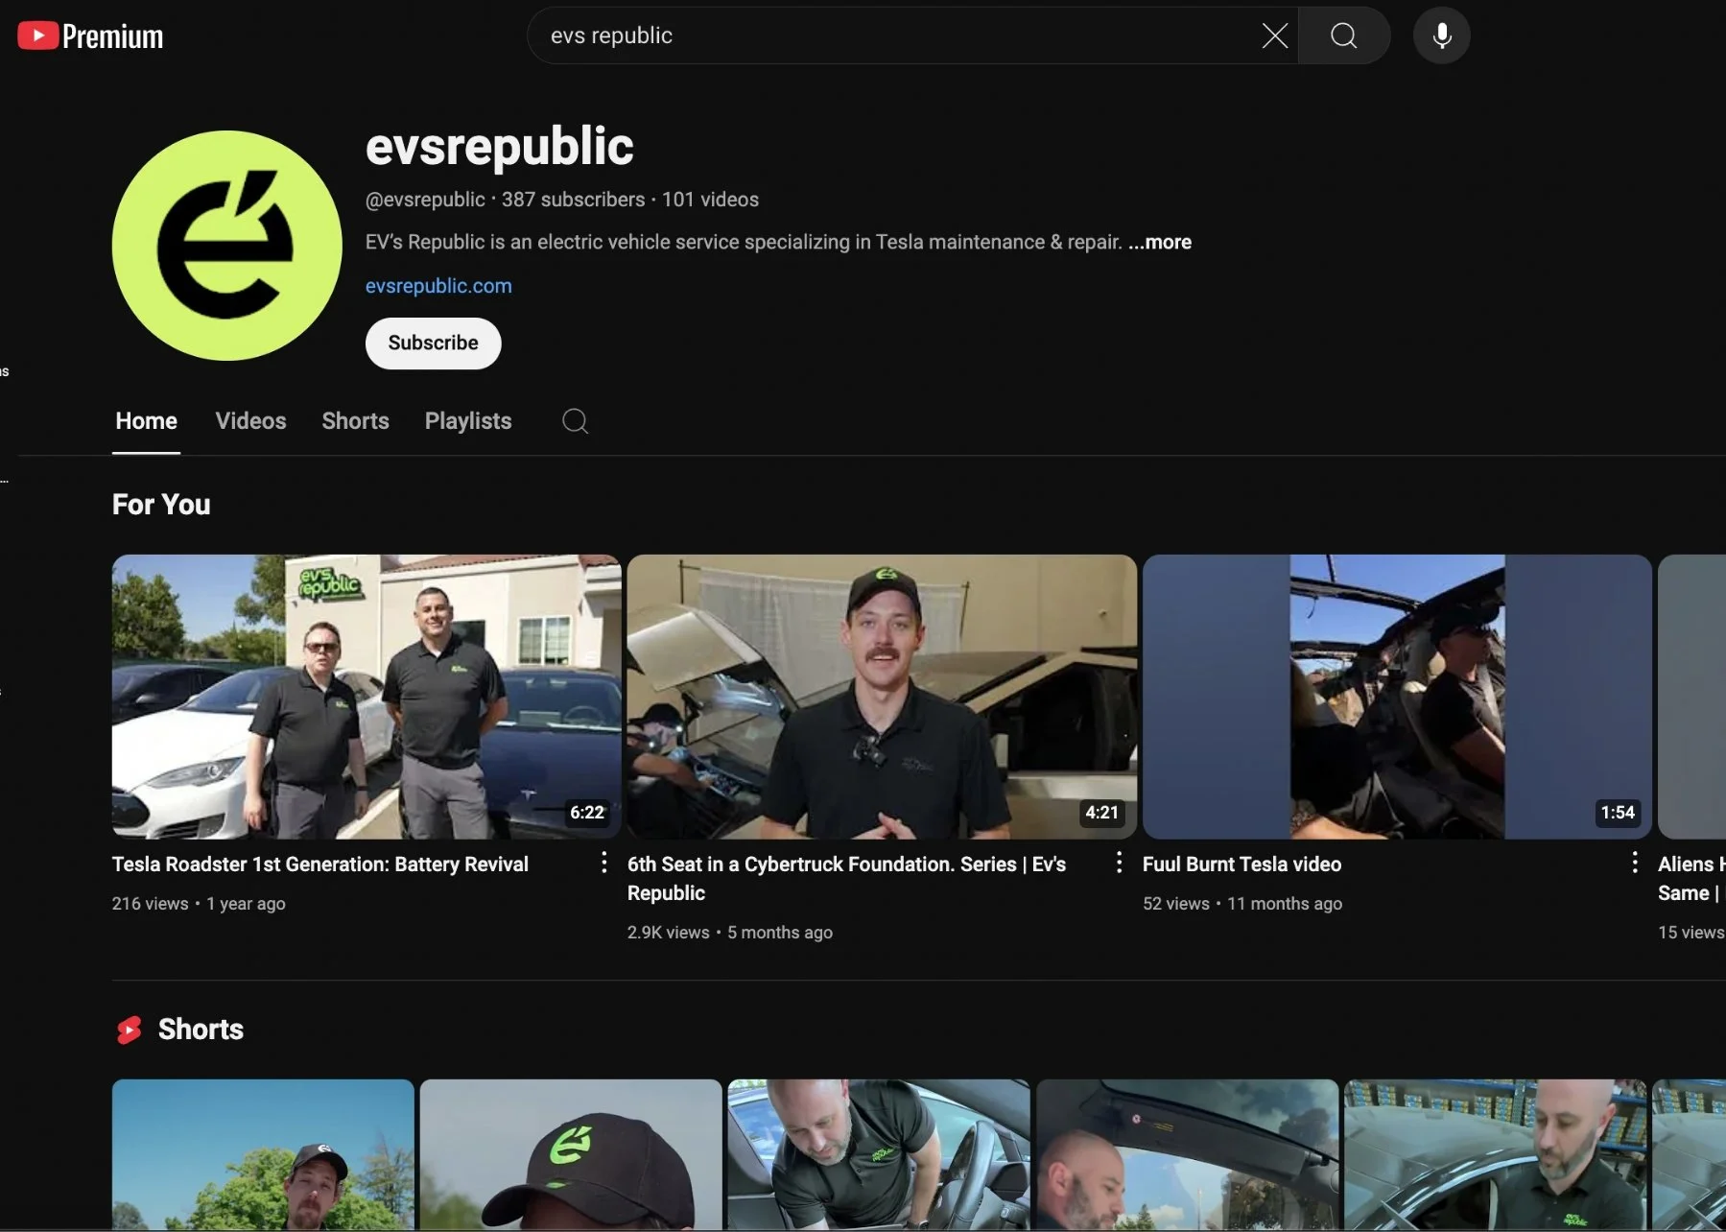Open the short with the man by trees
The height and width of the screenshot is (1232, 1726).
tap(263, 1155)
